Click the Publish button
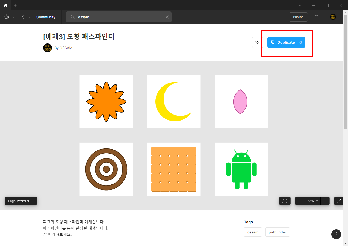The height and width of the screenshot is (246, 348). coord(298,17)
